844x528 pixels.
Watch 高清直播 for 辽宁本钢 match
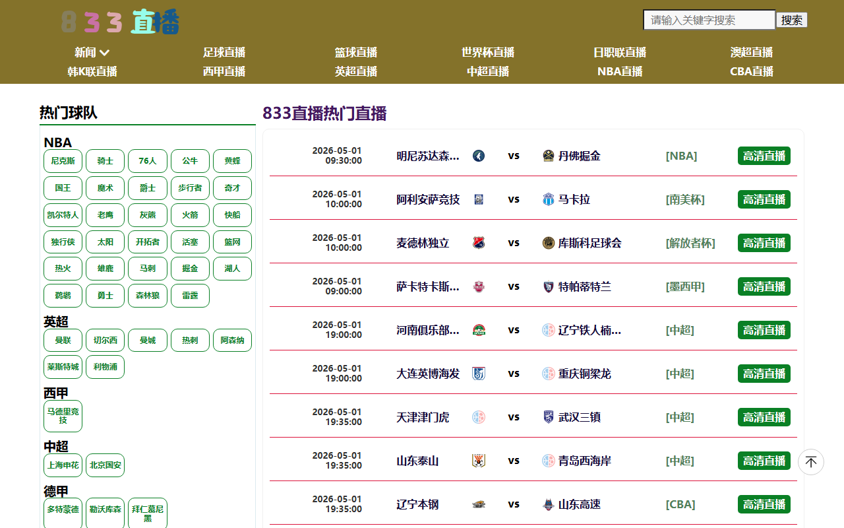pyautogui.click(x=764, y=504)
